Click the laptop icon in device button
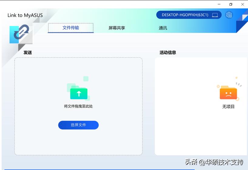Viewport: 248px width, 170px height. click(x=215, y=15)
